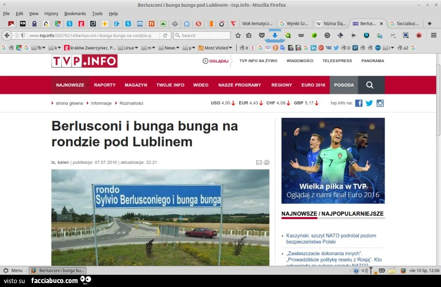
Task: Open the tvp.info Instagram icon
Action: [x=380, y=103]
